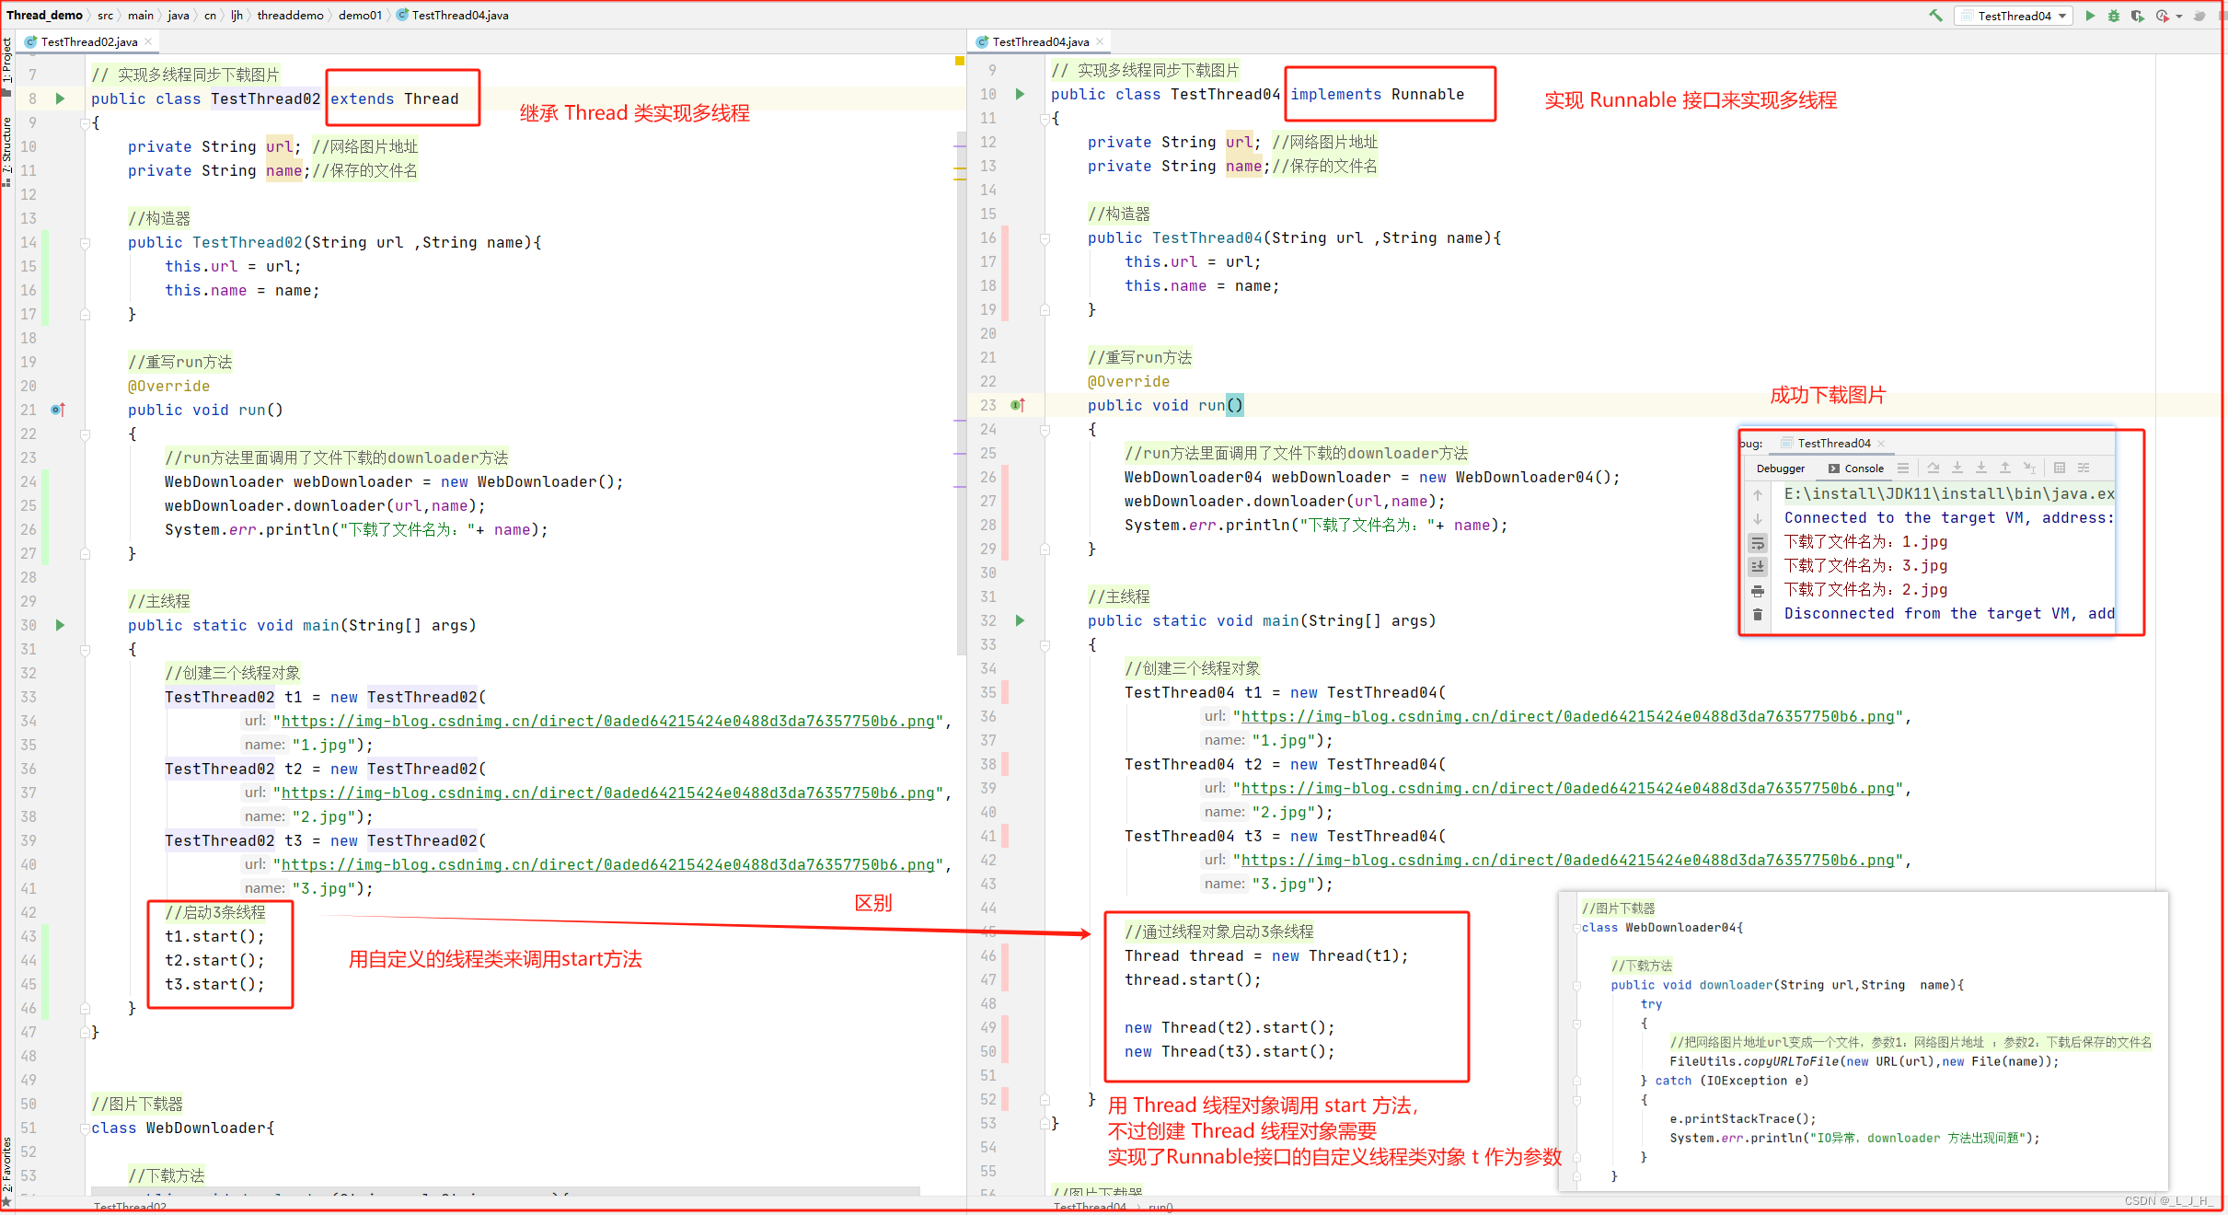Collapse TestThread04 main method fold marker
This screenshot has width=2228, height=1215.
pyautogui.click(x=1045, y=645)
